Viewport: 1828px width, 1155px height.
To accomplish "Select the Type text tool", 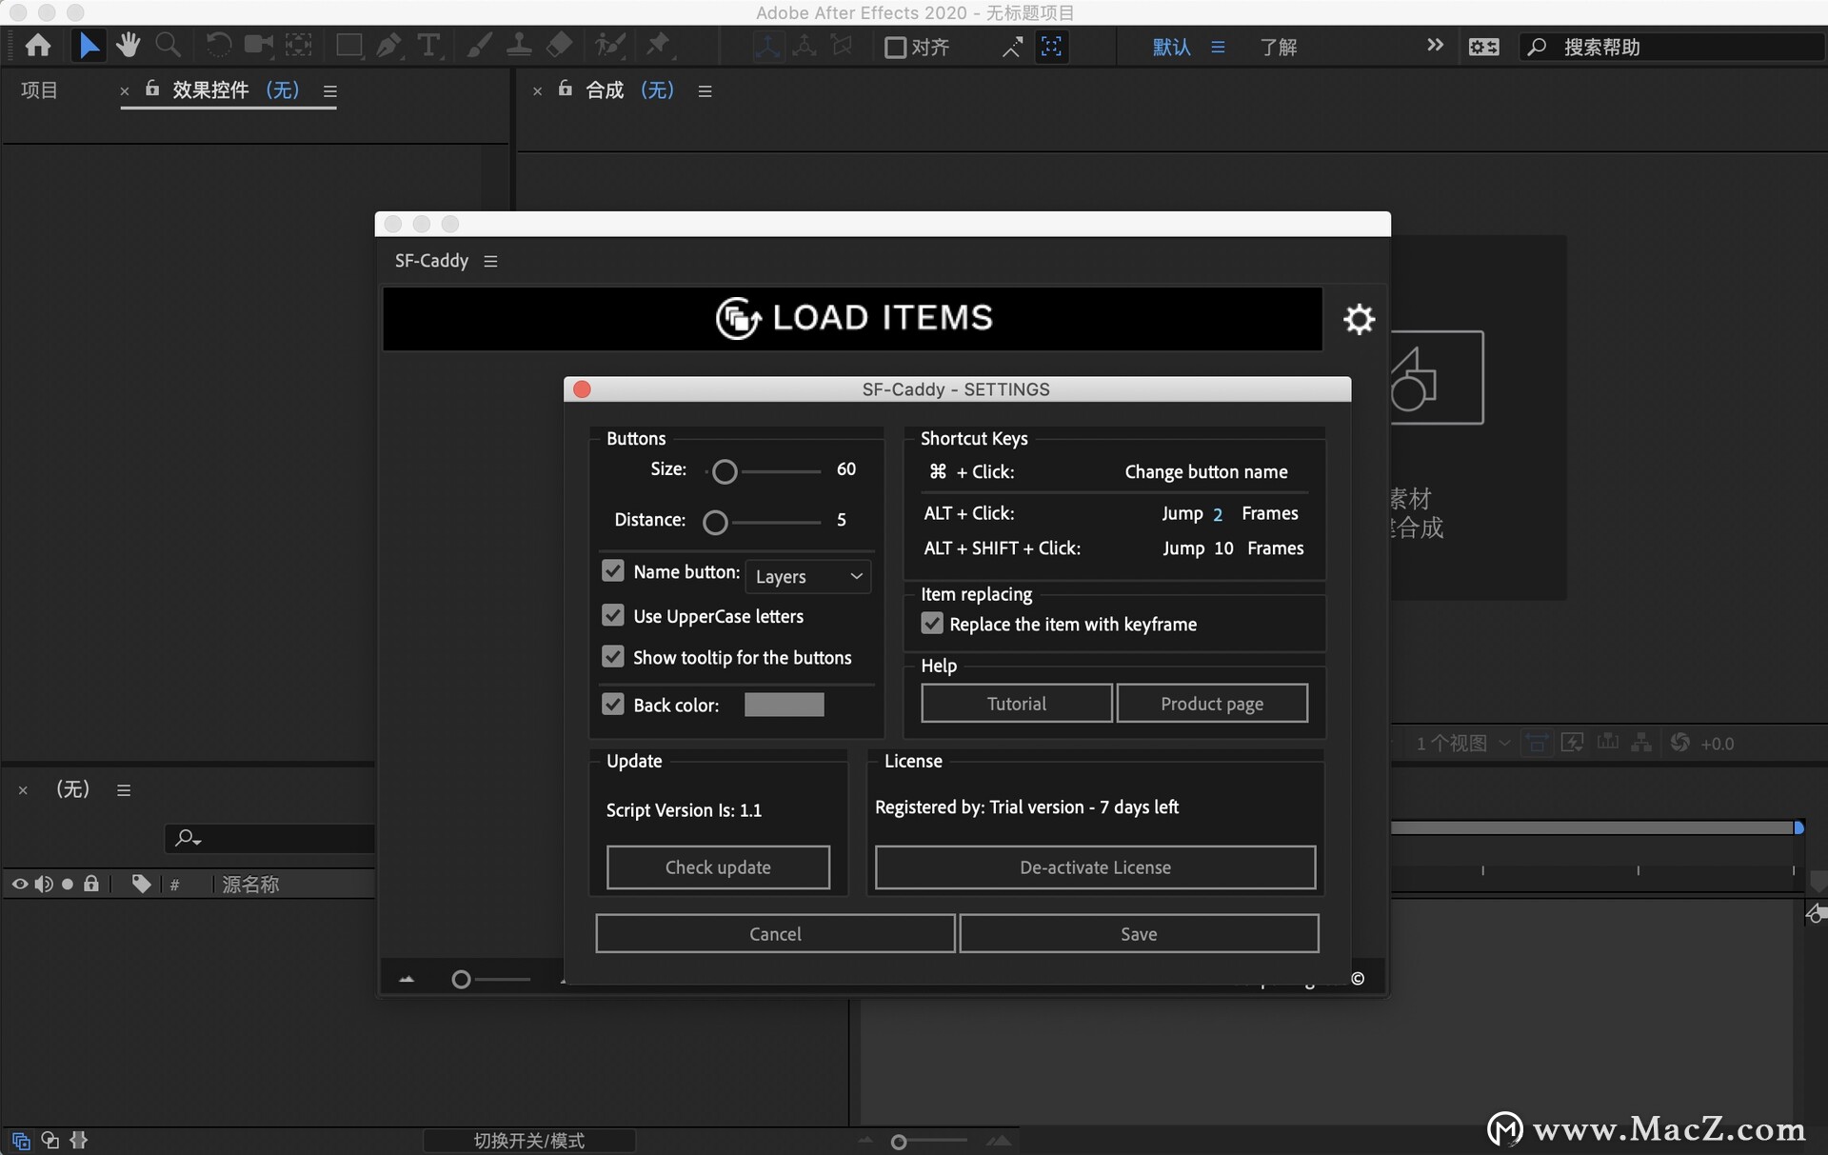I will coord(428,46).
